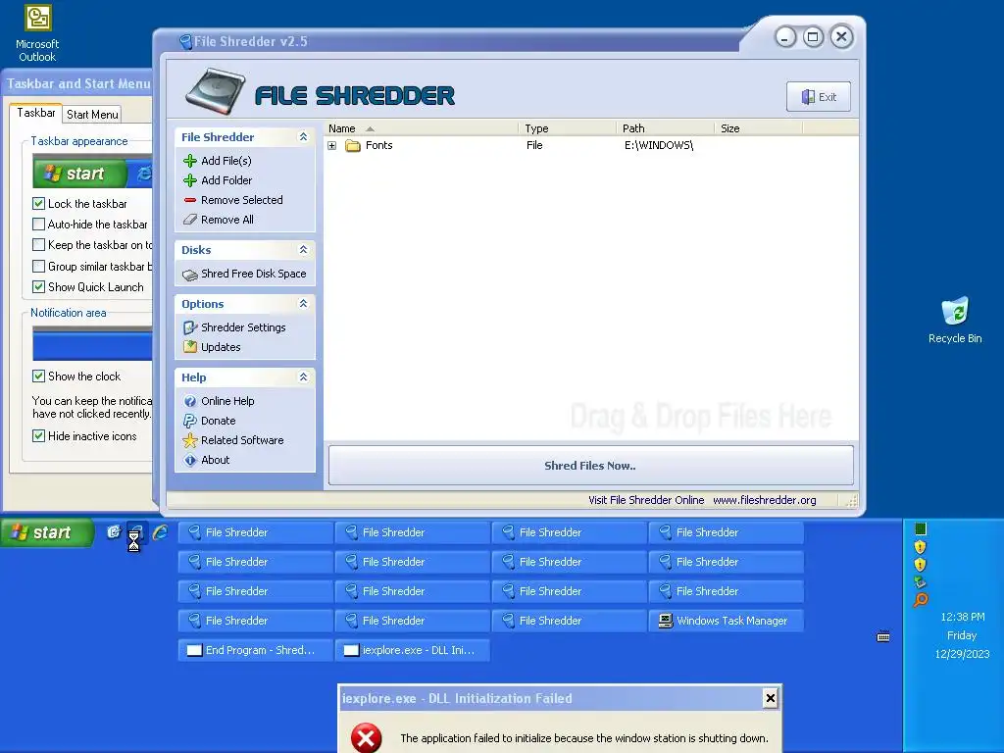Screen dimensions: 1004x753
Task: Enable Keep the taskbar on top checkbox
Action: point(38,244)
